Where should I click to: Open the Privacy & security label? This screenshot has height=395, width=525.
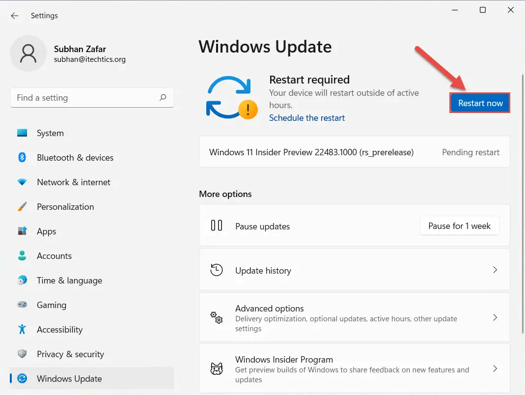point(70,354)
